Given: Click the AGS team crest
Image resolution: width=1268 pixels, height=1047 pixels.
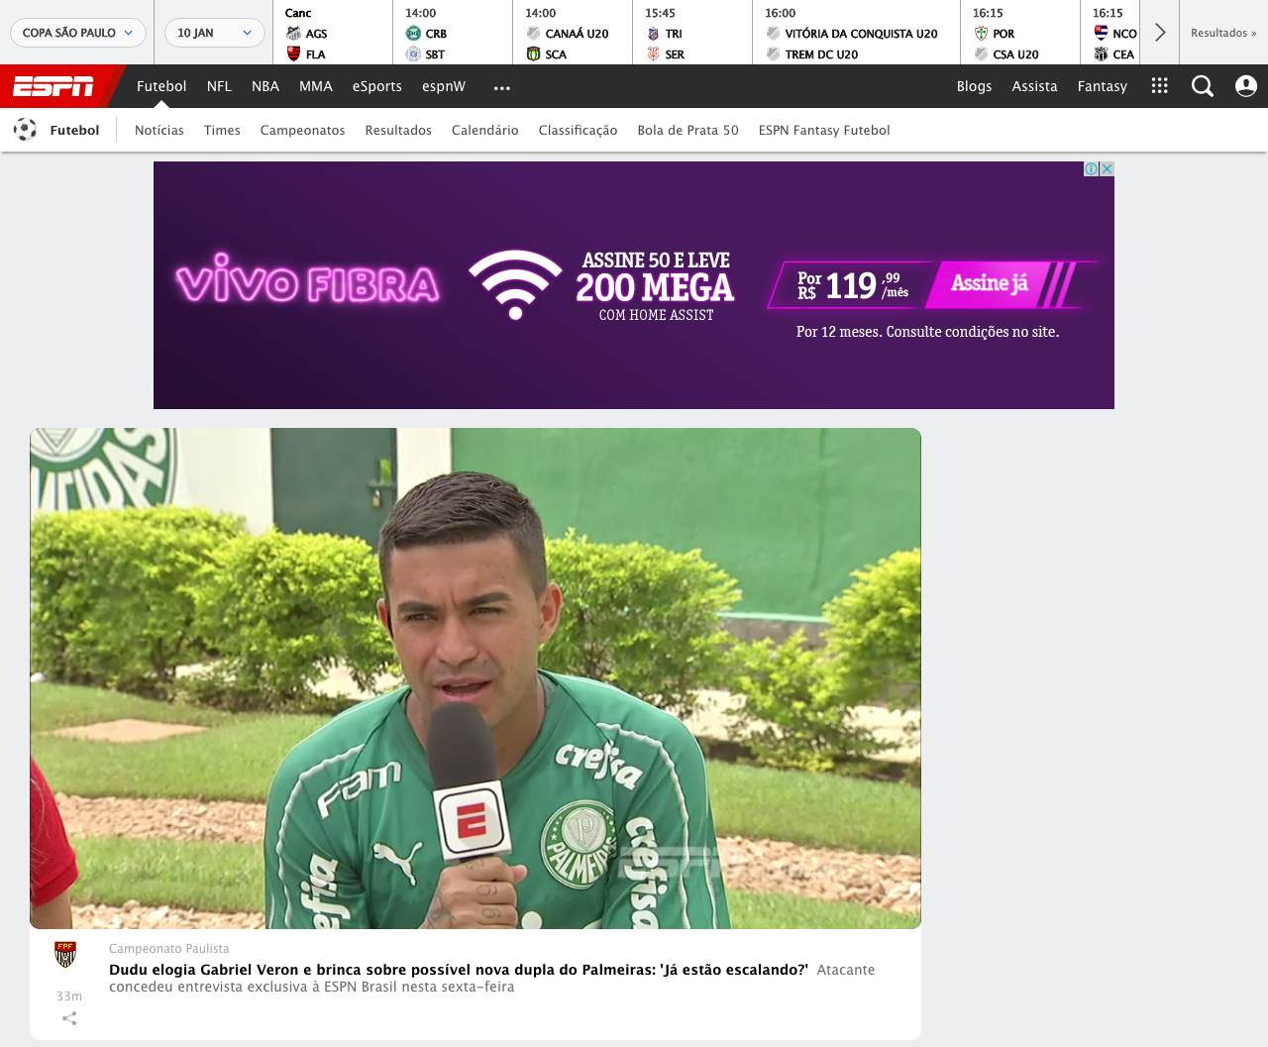Looking at the screenshot, I should [x=293, y=34].
